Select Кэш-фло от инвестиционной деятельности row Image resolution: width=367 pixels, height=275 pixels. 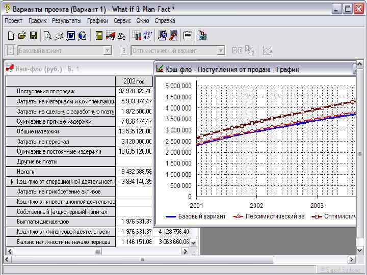[61, 202]
